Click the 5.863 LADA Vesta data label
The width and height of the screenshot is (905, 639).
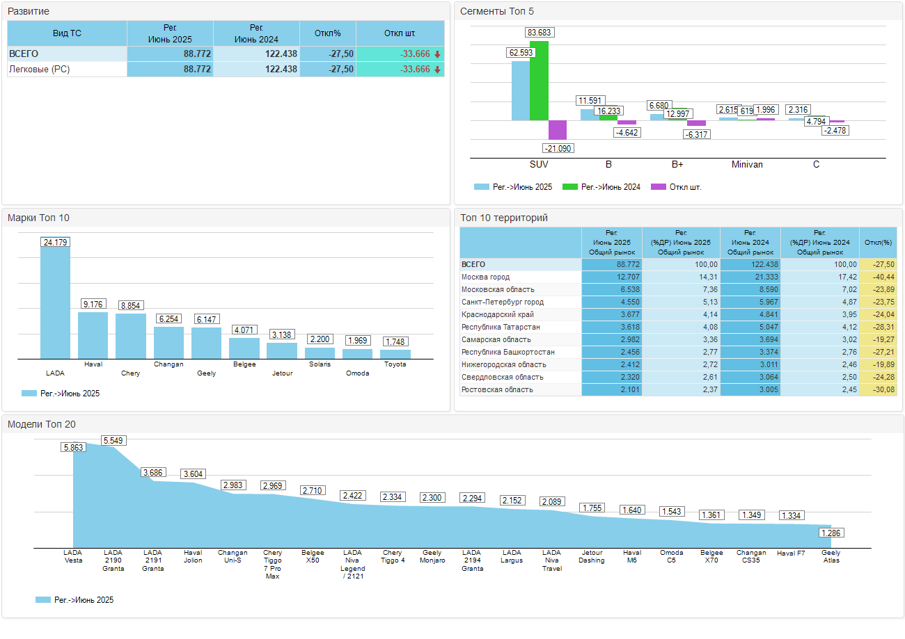tap(73, 447)
